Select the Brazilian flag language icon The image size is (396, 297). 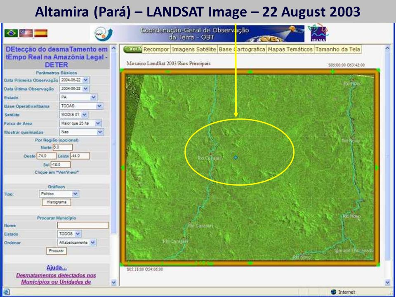click(x=11, y=33)
